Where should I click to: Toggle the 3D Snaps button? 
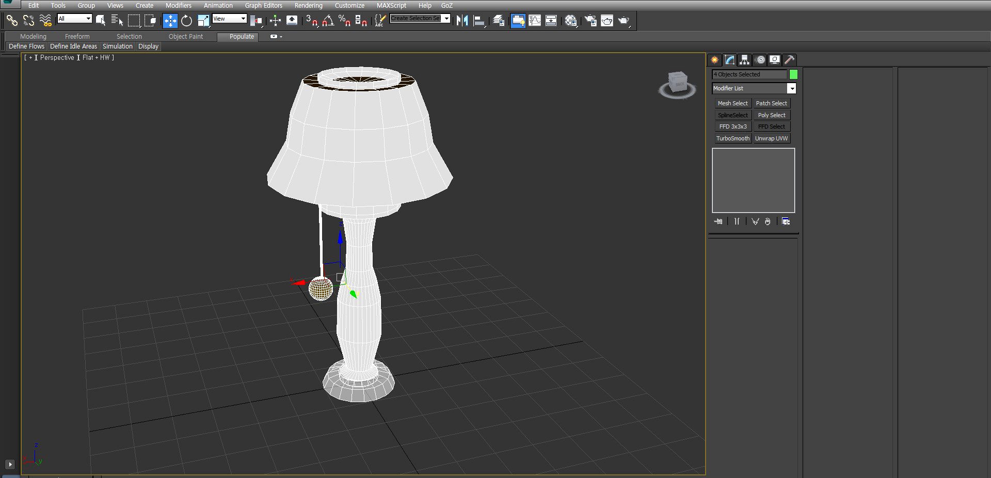(311, 21)
